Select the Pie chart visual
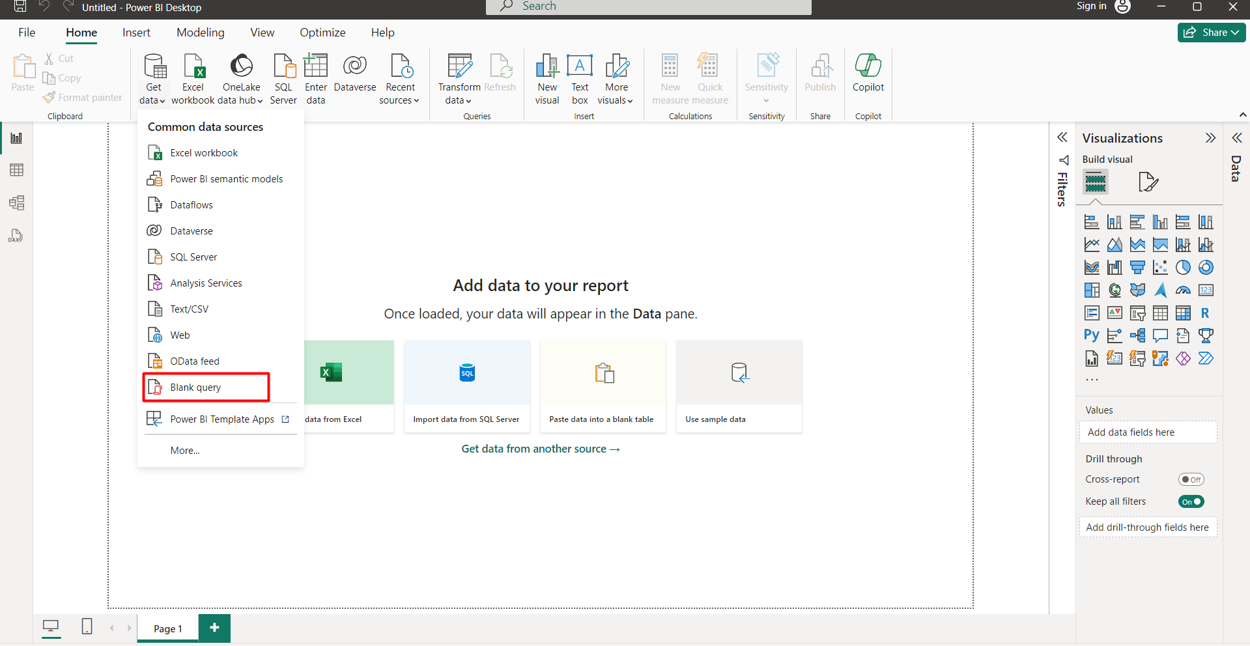 point(1183,268)
